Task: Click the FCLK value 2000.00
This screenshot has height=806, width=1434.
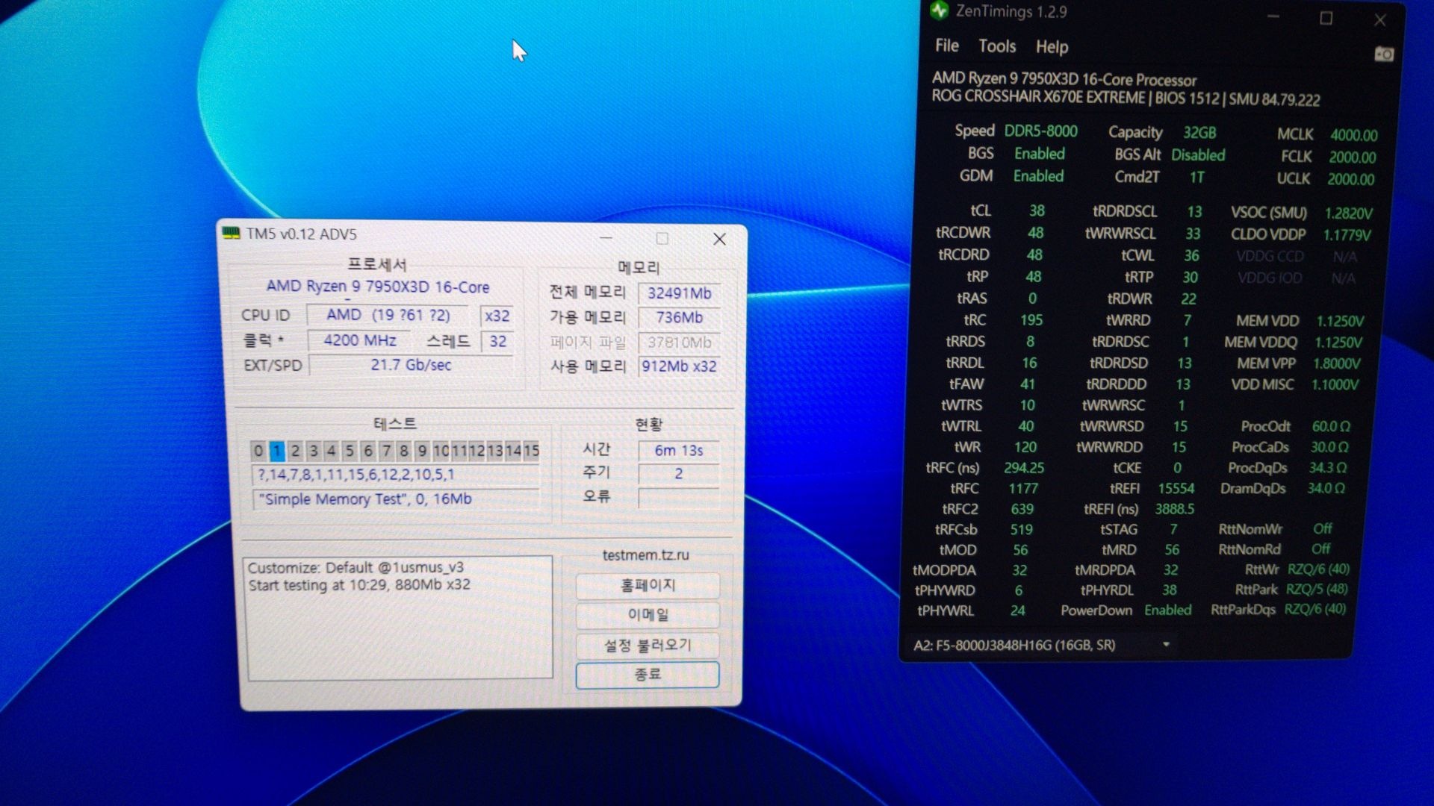Action: click(1352, 157)
